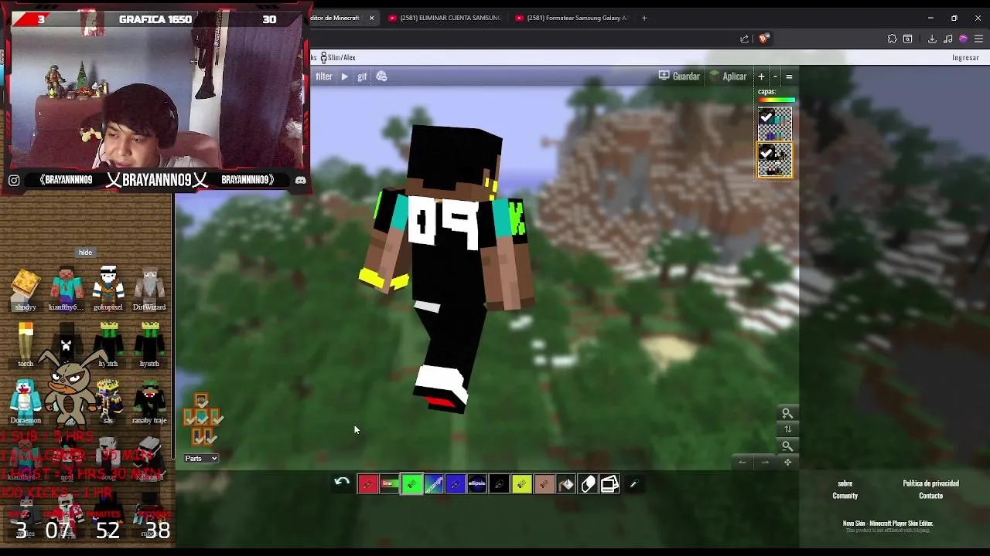This screenshot has width=990, height=556.
Task: Select the eraser tool
Action: tap(588, 484)
